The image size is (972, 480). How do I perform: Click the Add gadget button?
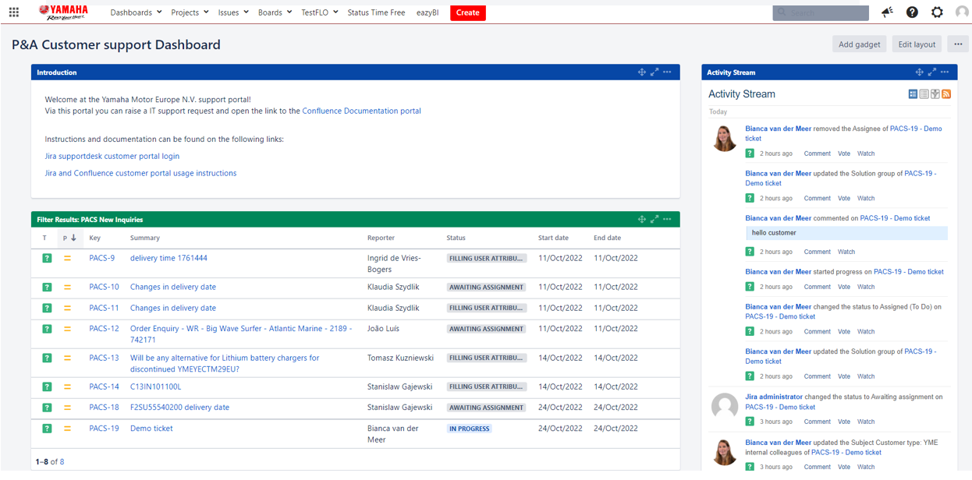(860, 44)
